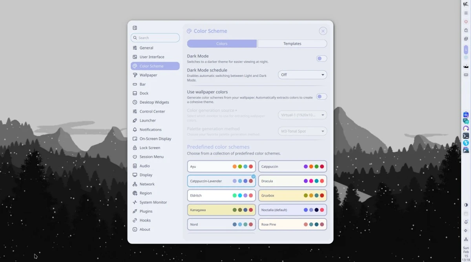471x262 pixels.
Task: Switch to the Templates tab
Action: [292, 44]
